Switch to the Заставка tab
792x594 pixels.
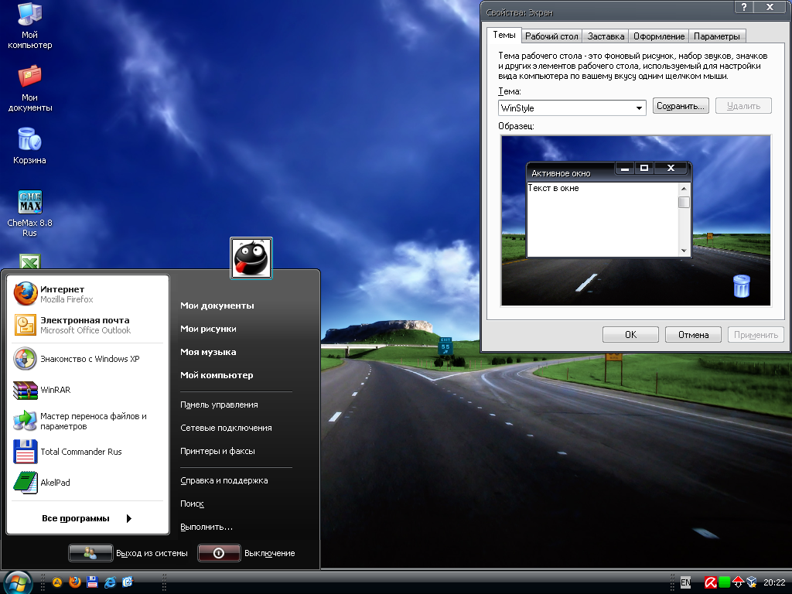pos(606,36)
